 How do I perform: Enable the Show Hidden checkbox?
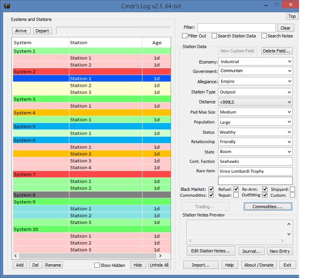pos(97,265)
